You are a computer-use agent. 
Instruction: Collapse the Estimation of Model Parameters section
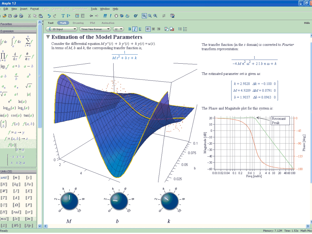pyautogui.click(x=48, y=37)
